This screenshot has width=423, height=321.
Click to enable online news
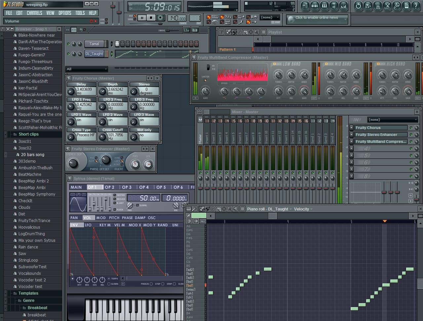pyautogui.click(x=317, y=18)
